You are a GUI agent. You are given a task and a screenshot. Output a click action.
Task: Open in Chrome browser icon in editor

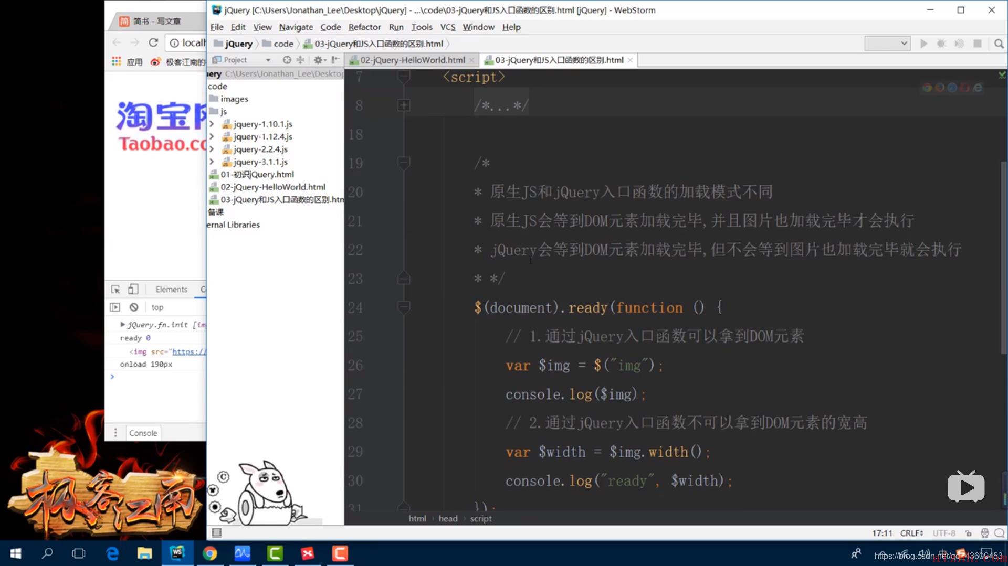(x=927, y=88)
